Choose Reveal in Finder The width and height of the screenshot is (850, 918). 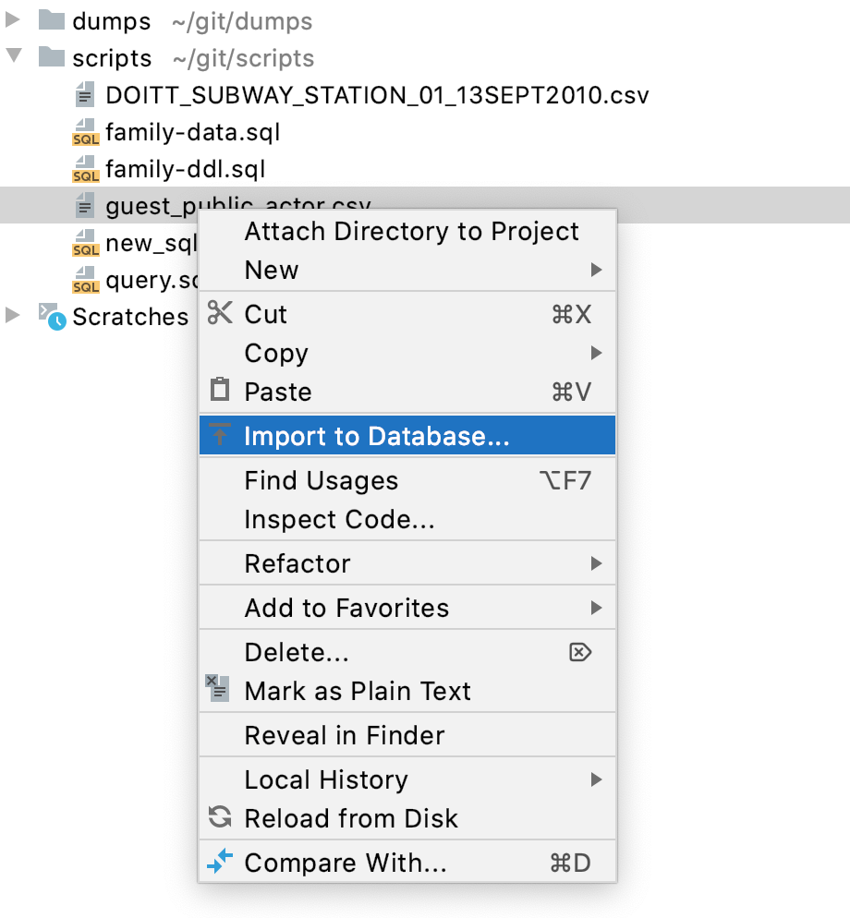[407, 735]
